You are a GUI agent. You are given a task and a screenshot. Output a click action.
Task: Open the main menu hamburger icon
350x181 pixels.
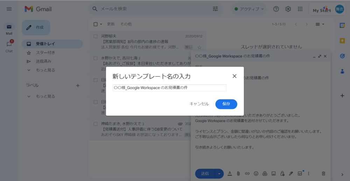click(9, 9)
